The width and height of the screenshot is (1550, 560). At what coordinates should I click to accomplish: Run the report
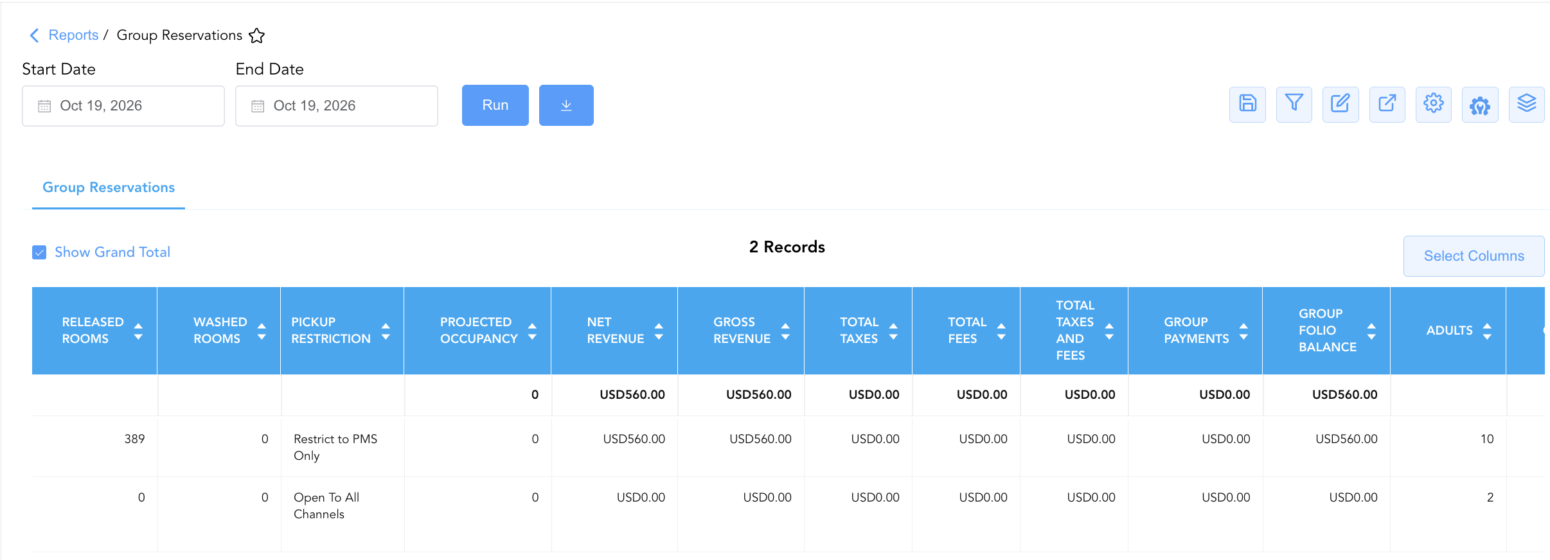click(495, 105)
